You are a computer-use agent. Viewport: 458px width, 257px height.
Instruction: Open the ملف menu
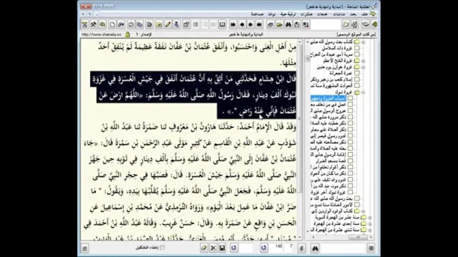point(364,14)
